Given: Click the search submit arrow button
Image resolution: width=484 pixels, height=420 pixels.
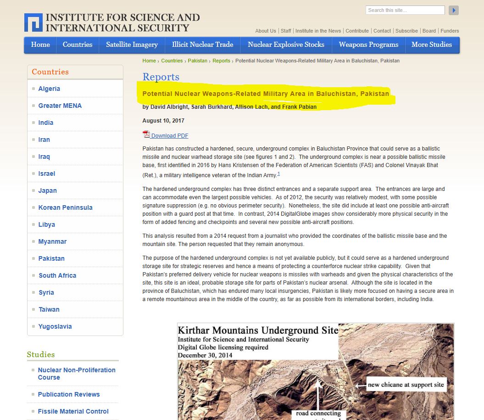Looking at the screenshot, I should (x=453, y=10).
